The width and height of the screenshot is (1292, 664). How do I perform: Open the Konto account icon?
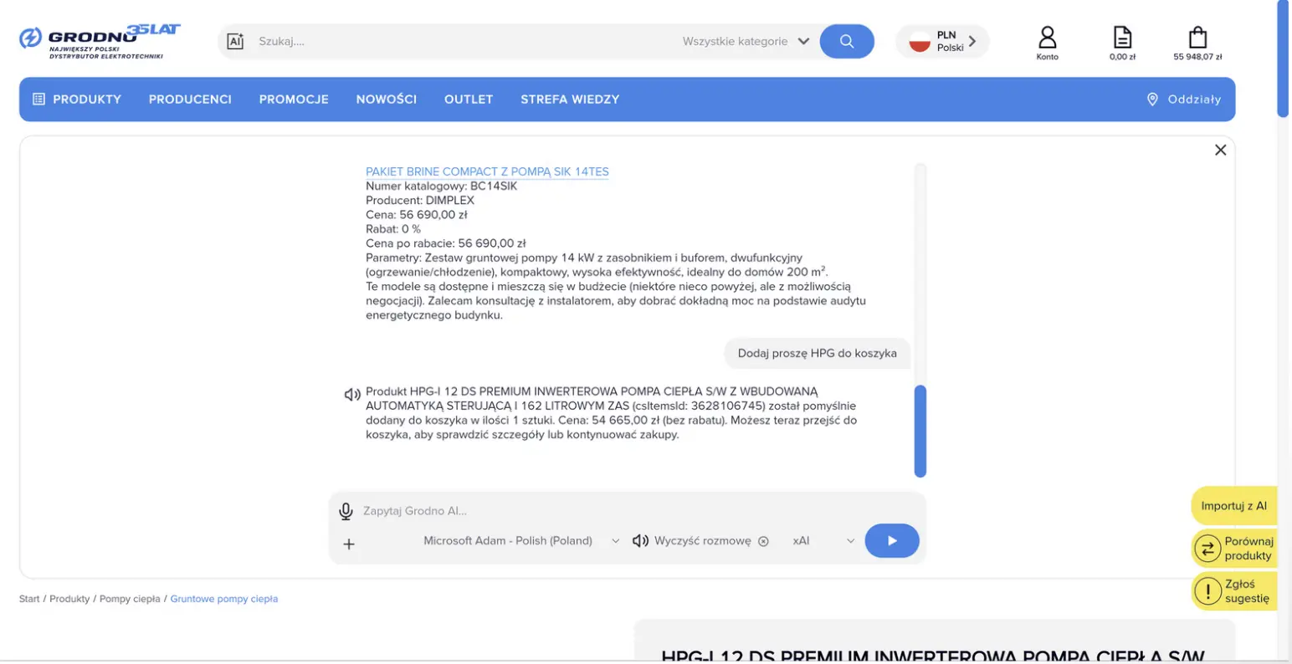pyautogui.click(x=1047, y=42)
